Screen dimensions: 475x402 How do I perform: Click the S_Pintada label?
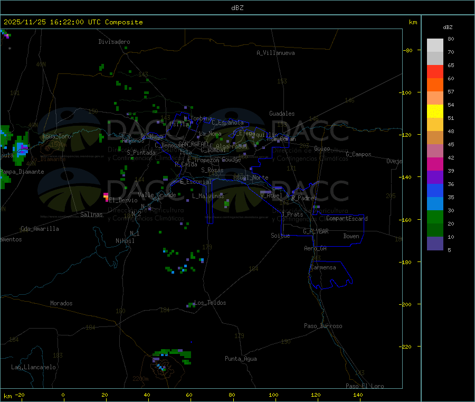pyautogui.click(x=141, y=153)
